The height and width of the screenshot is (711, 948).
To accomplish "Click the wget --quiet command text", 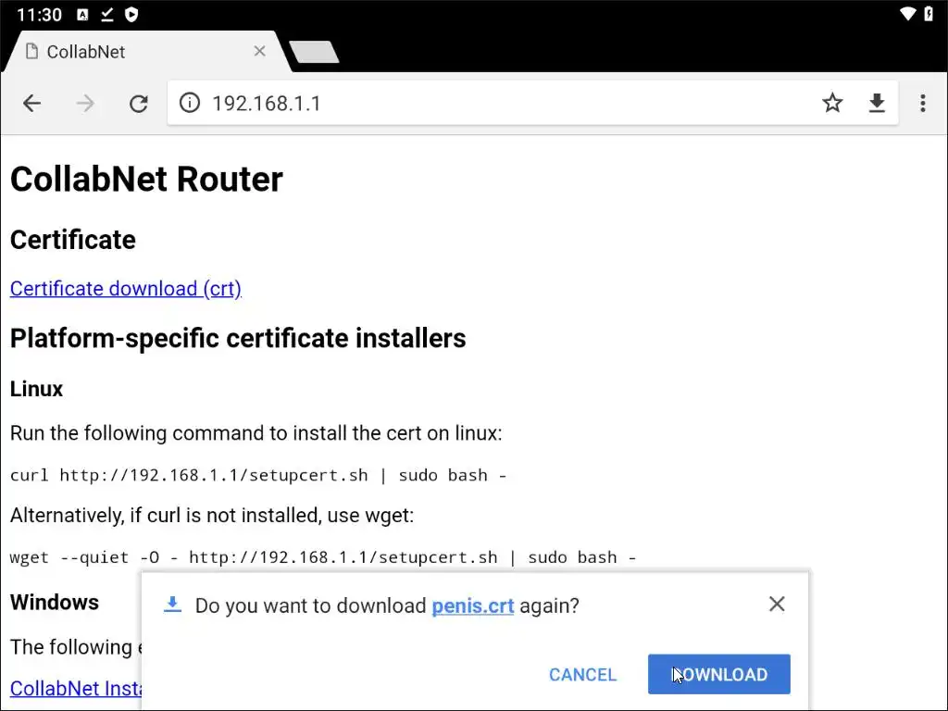I will [323, 556].
